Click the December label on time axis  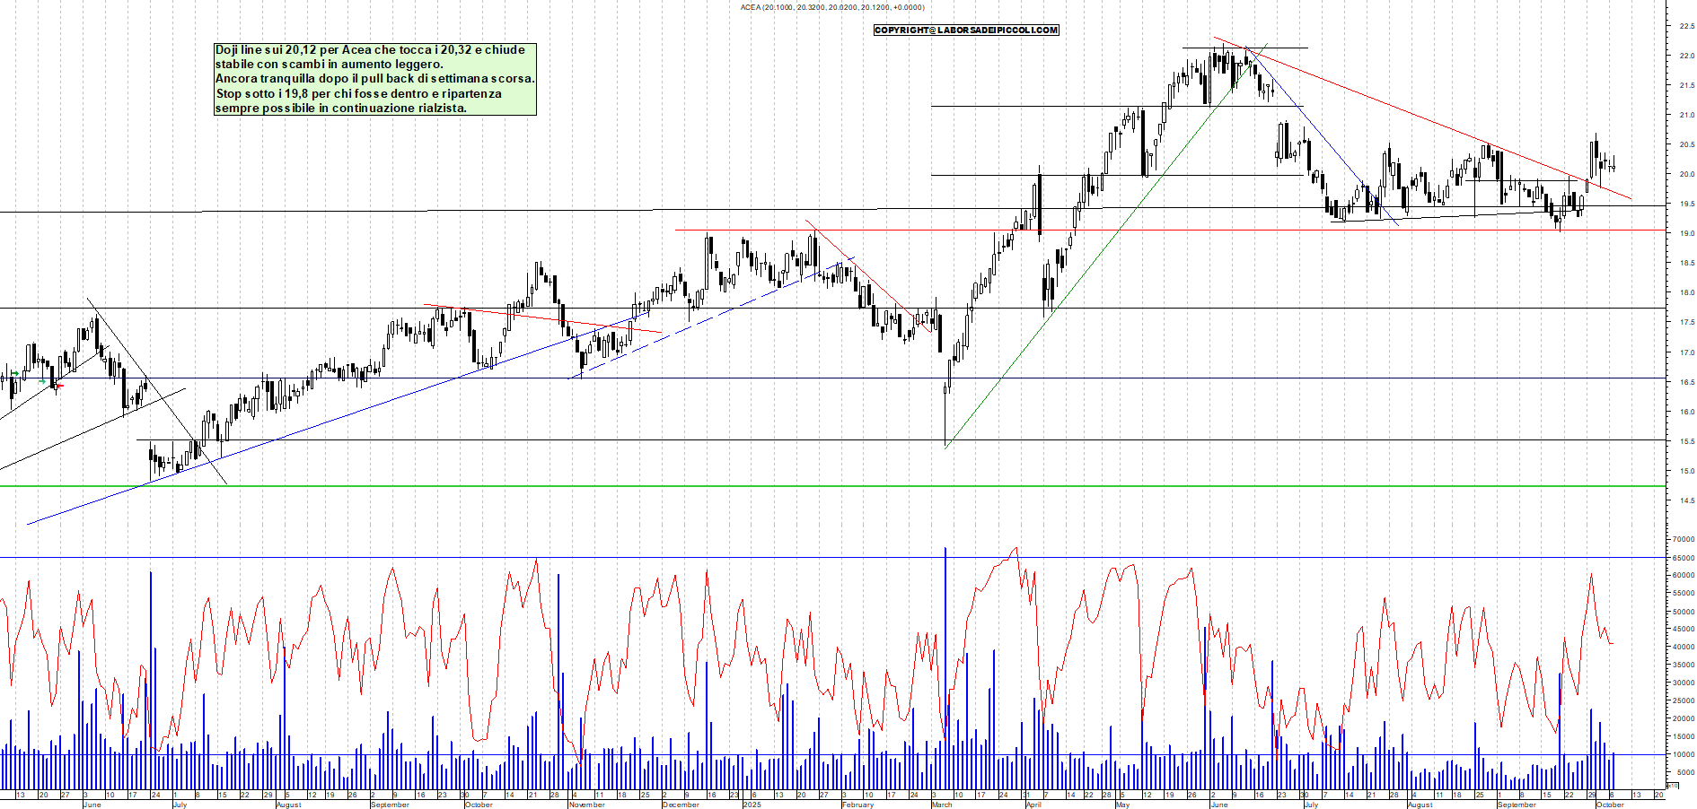(681, 805)
